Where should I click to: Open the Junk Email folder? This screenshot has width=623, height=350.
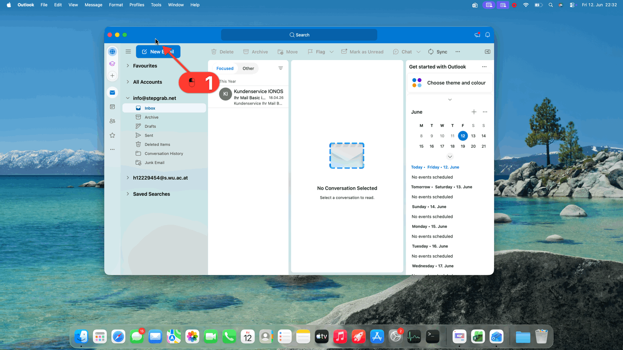click(x=164, y=162)
